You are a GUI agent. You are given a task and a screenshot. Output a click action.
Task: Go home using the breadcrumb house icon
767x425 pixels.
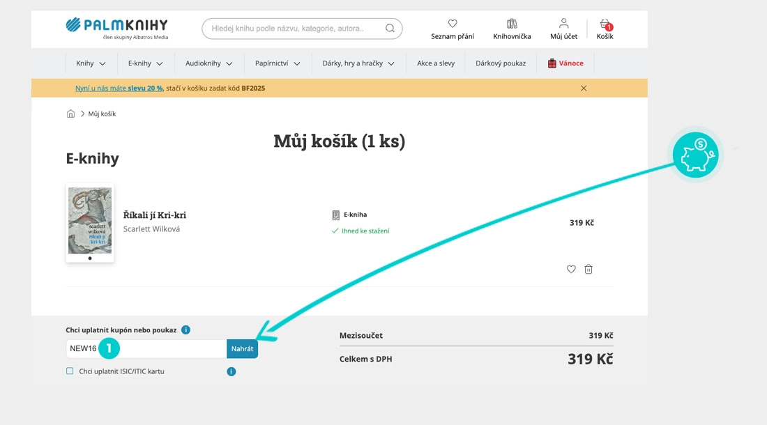[70, 113]
